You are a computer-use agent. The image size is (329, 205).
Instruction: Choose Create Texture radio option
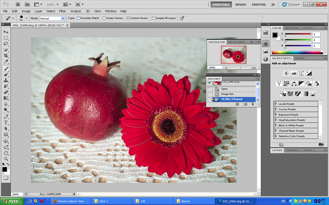[103, 18]
